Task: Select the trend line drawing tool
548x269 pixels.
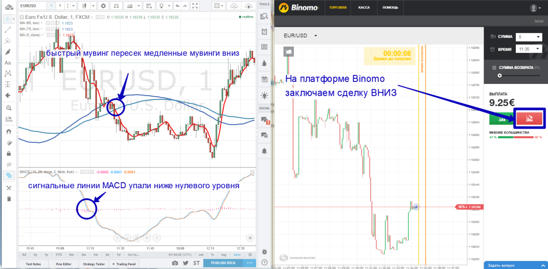Action: tap(9, 30)
